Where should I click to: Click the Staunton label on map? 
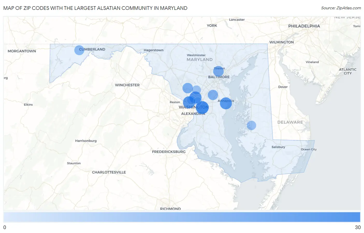[74, 163]
